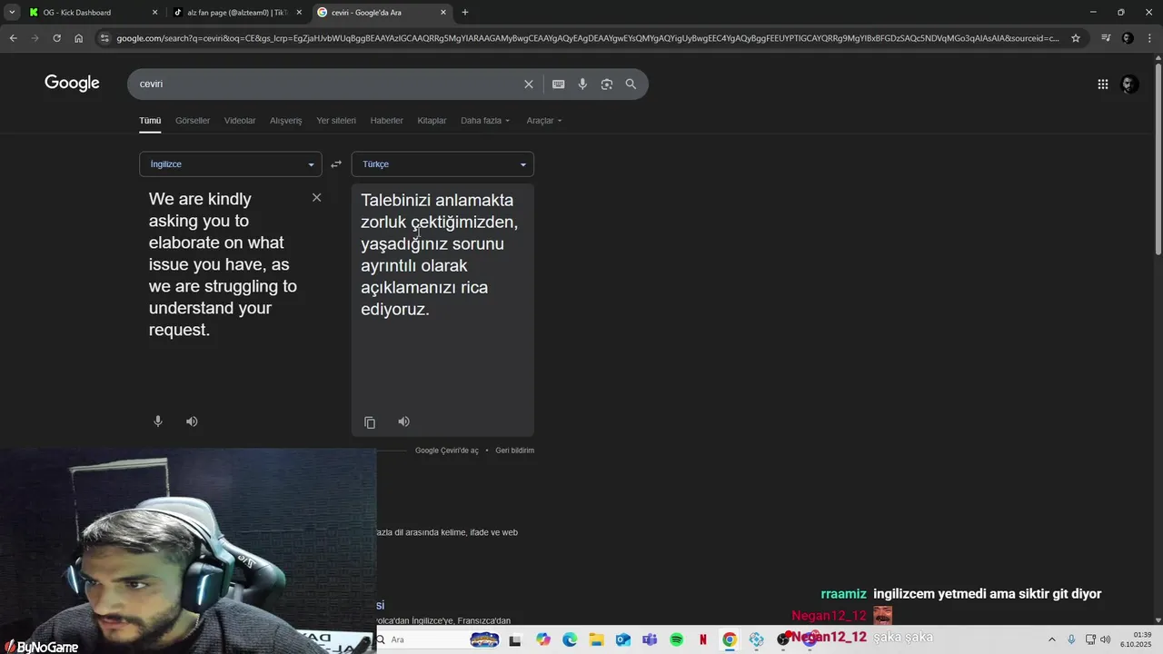Click the search magnifier button
Viewport: 1163px width, 654px height.
pyautogui.click(x=631, y=84)
